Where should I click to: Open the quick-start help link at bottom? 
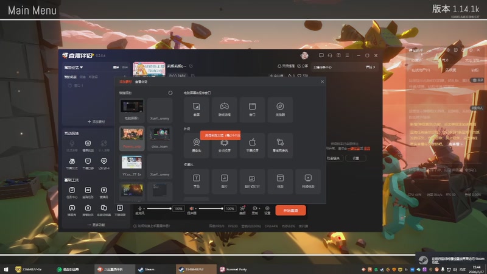point(152,226)
